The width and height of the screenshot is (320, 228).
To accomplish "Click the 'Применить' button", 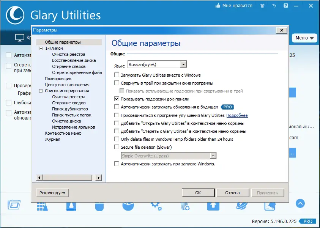I will tap(268, 193).
